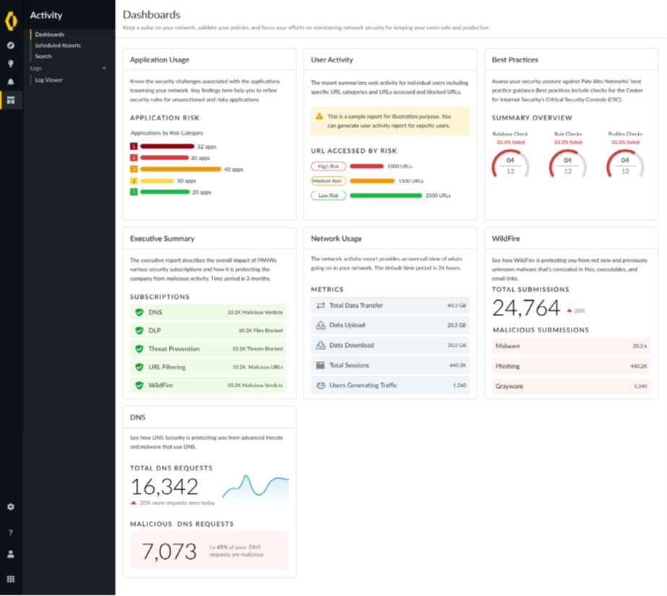Open Scheduled Reports in the sidebar

click(x=58, y=45)
